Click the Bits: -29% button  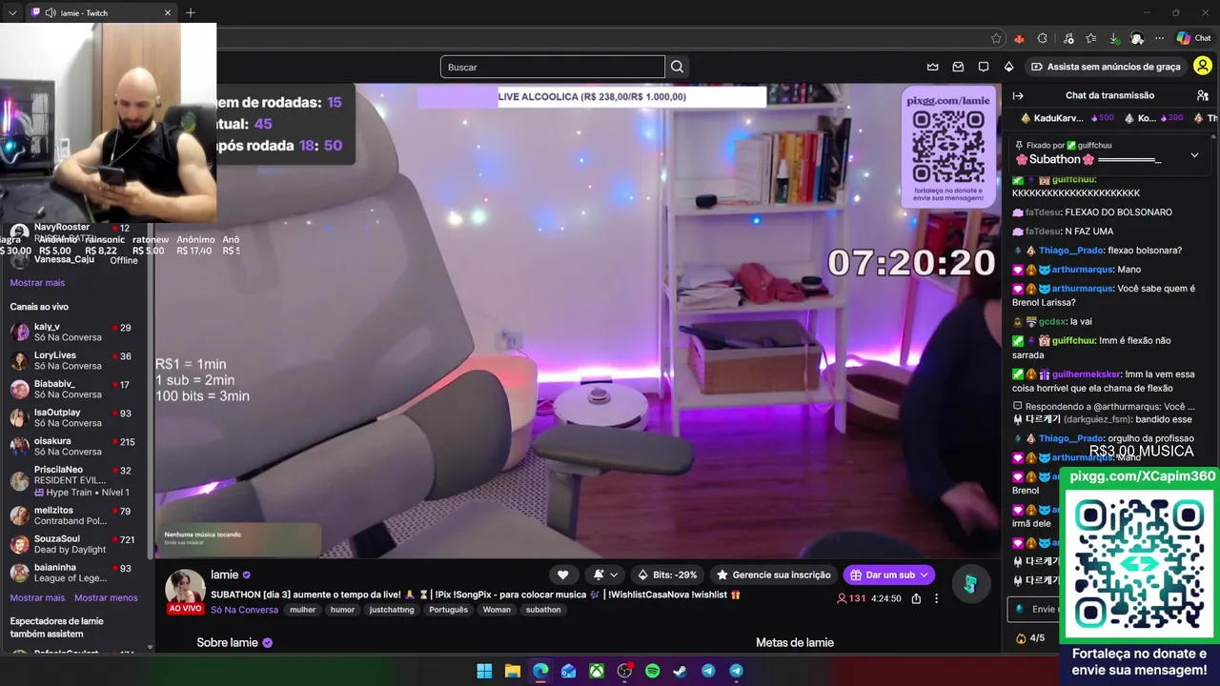point(667,575)
